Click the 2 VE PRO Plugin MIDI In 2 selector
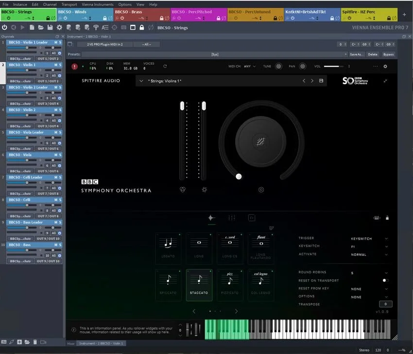The width and height of the screenshot is (413, 354). tap(105, 44)
